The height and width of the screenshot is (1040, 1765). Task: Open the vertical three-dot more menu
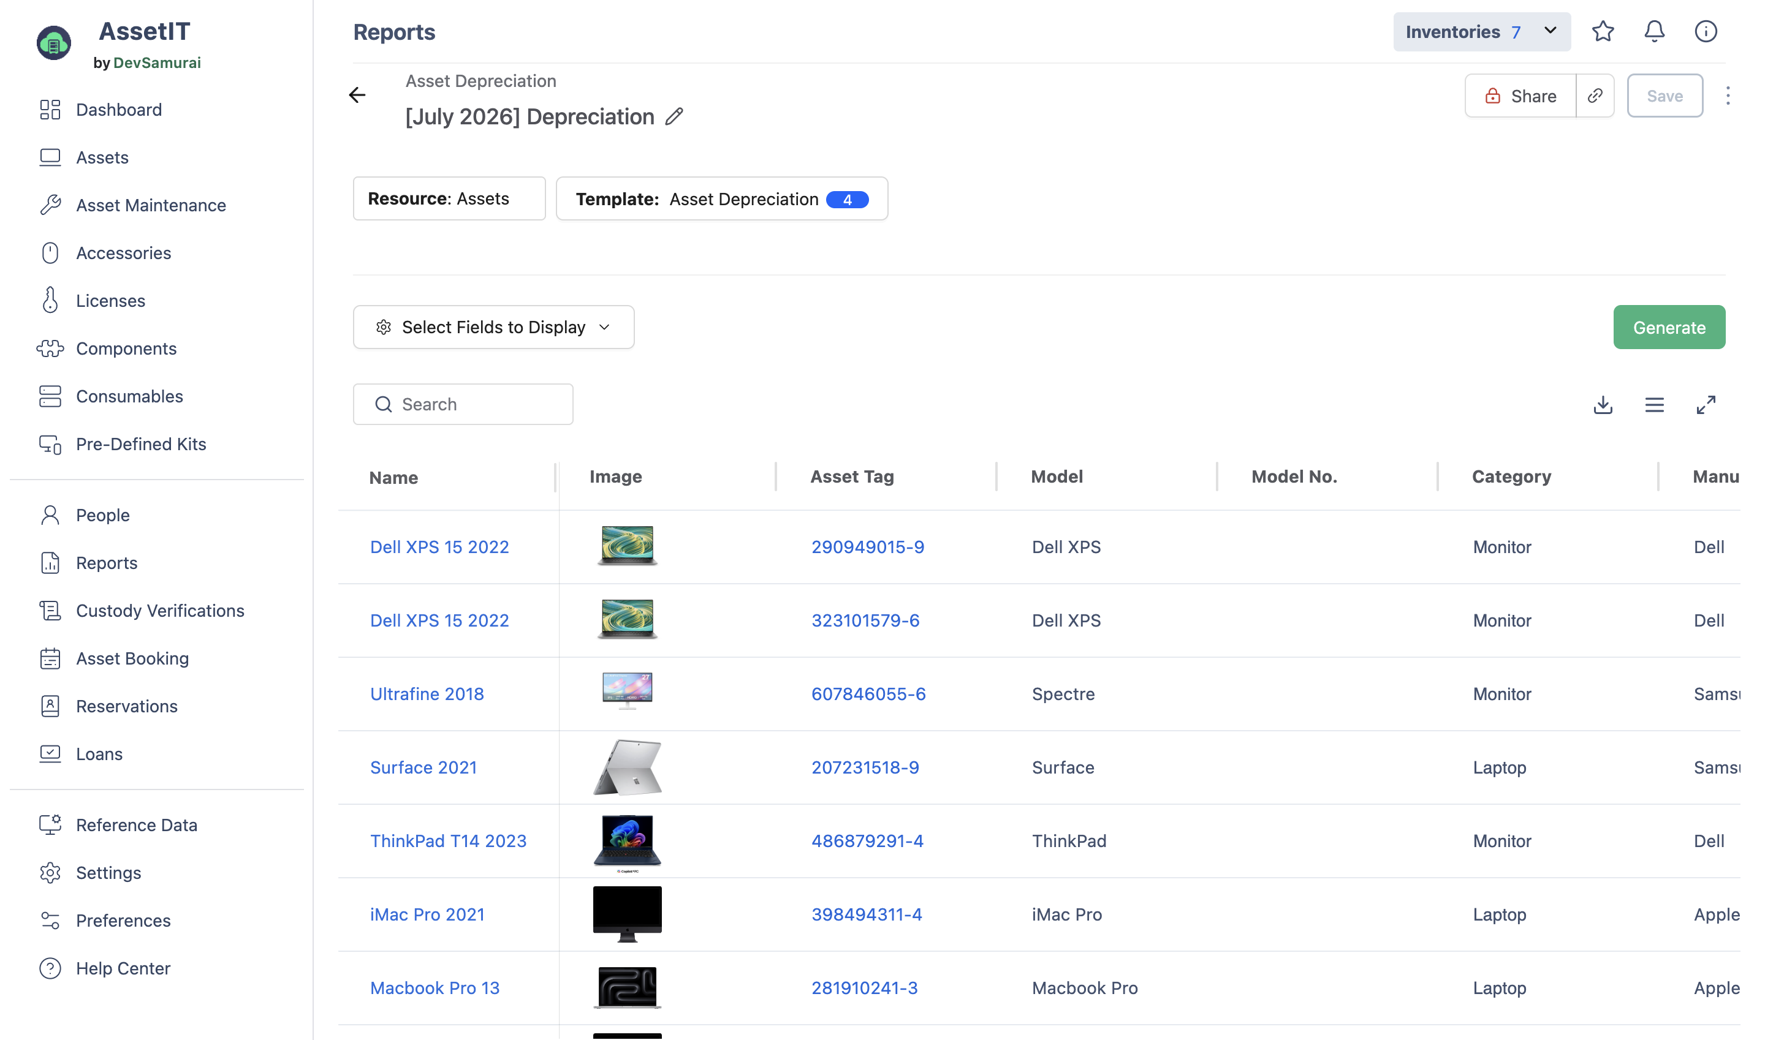1727,96
